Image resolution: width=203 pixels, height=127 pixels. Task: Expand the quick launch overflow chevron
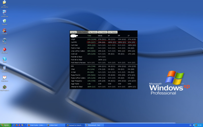click(x=26, y=125)
